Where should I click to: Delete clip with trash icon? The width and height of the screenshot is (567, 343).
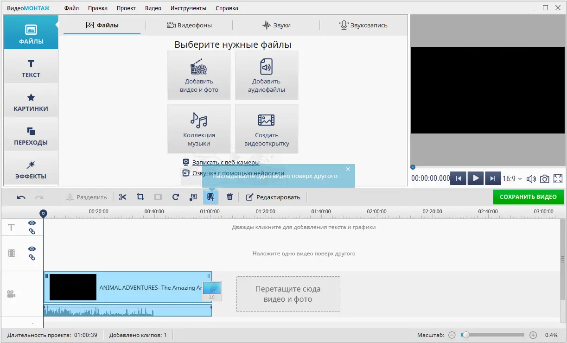(x=229, y=197)
